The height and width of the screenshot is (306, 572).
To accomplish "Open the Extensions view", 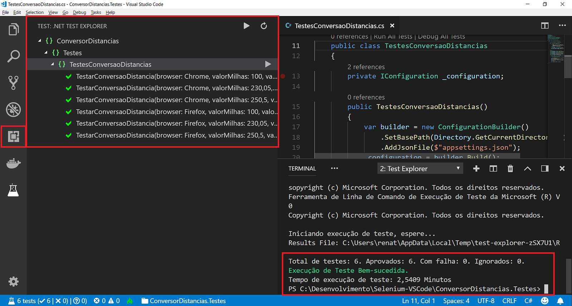I will coord(13,136).
